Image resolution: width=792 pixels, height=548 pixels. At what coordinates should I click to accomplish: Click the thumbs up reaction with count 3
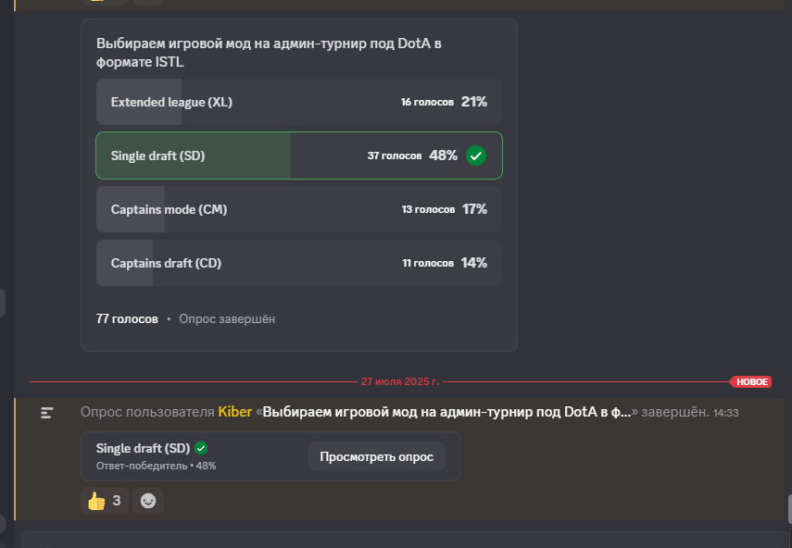click(x=105, y=501)
